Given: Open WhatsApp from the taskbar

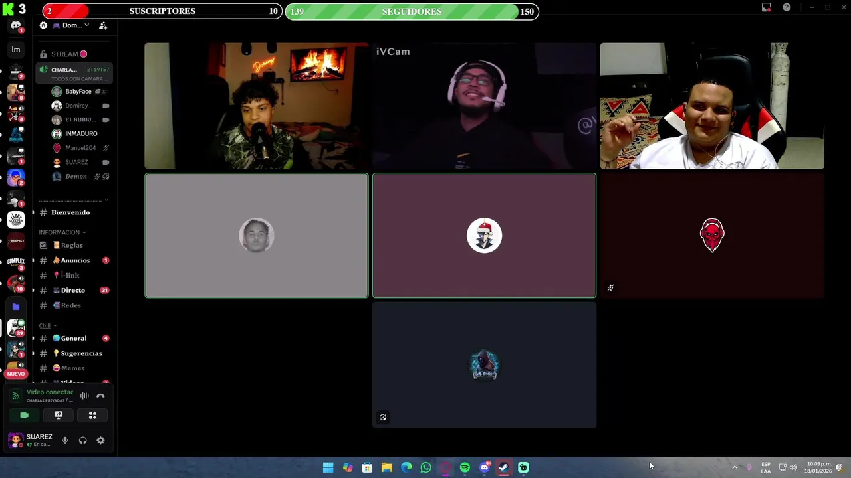Looking at the screenshot, I should 425,467.
